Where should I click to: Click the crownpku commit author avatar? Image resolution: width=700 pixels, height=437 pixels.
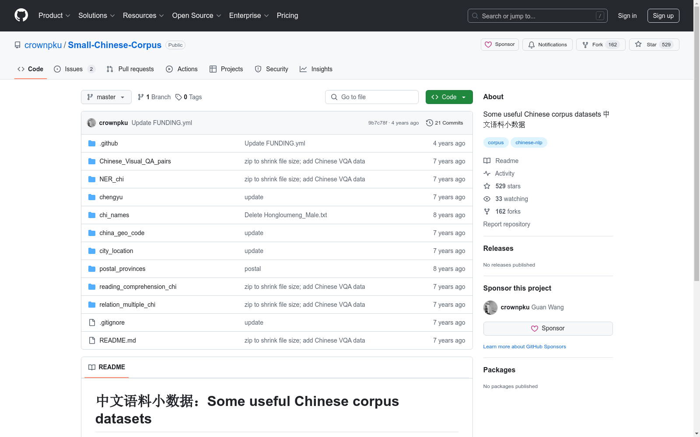91,123
